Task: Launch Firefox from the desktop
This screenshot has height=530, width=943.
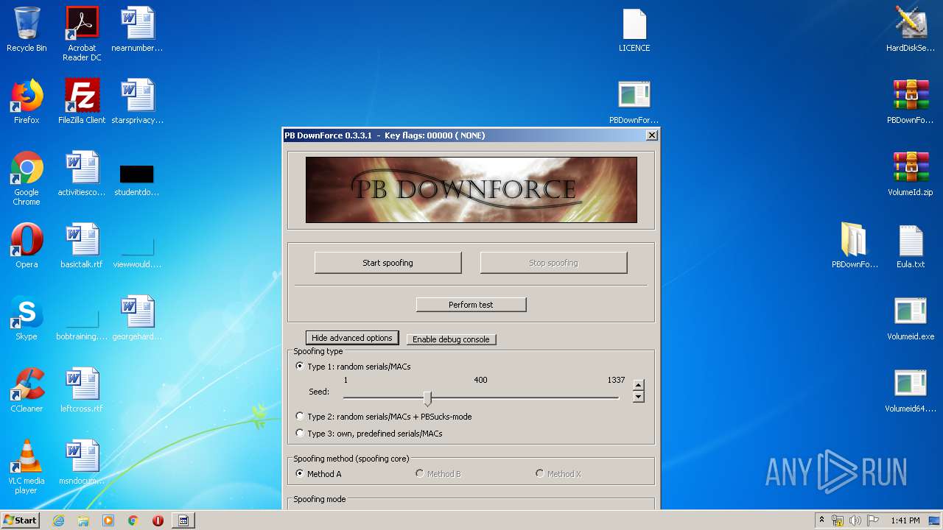Action: coord(27,102)
